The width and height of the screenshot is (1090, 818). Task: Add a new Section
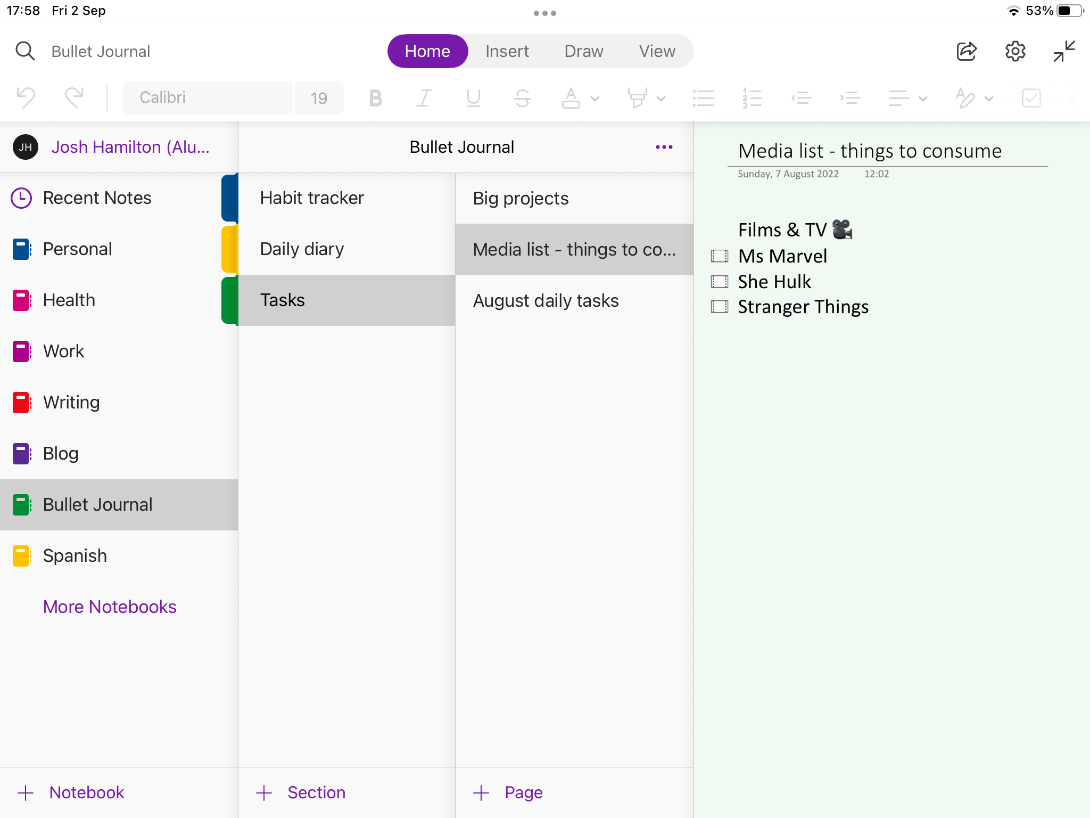click(x=301, y=792)
